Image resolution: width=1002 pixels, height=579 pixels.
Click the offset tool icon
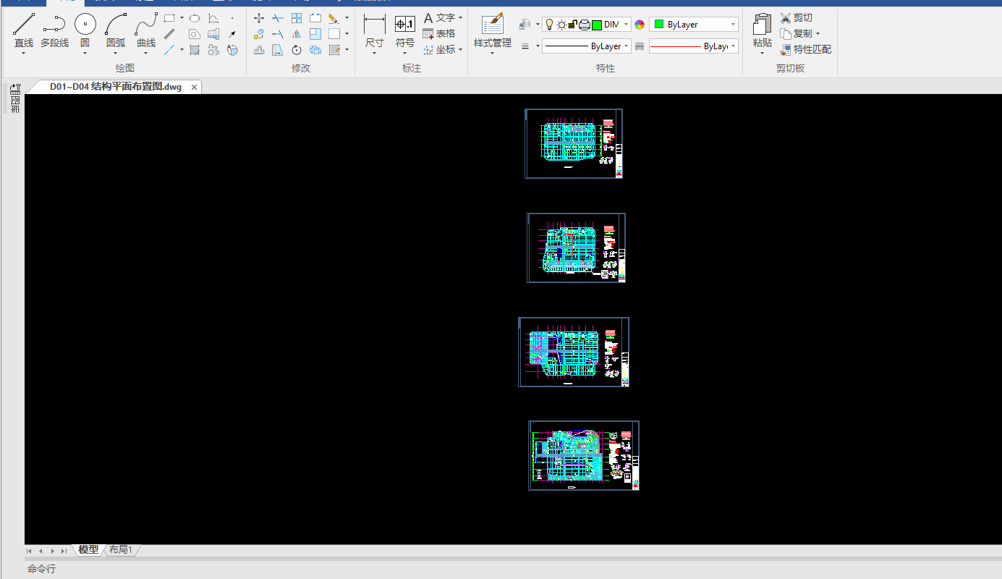259,50
